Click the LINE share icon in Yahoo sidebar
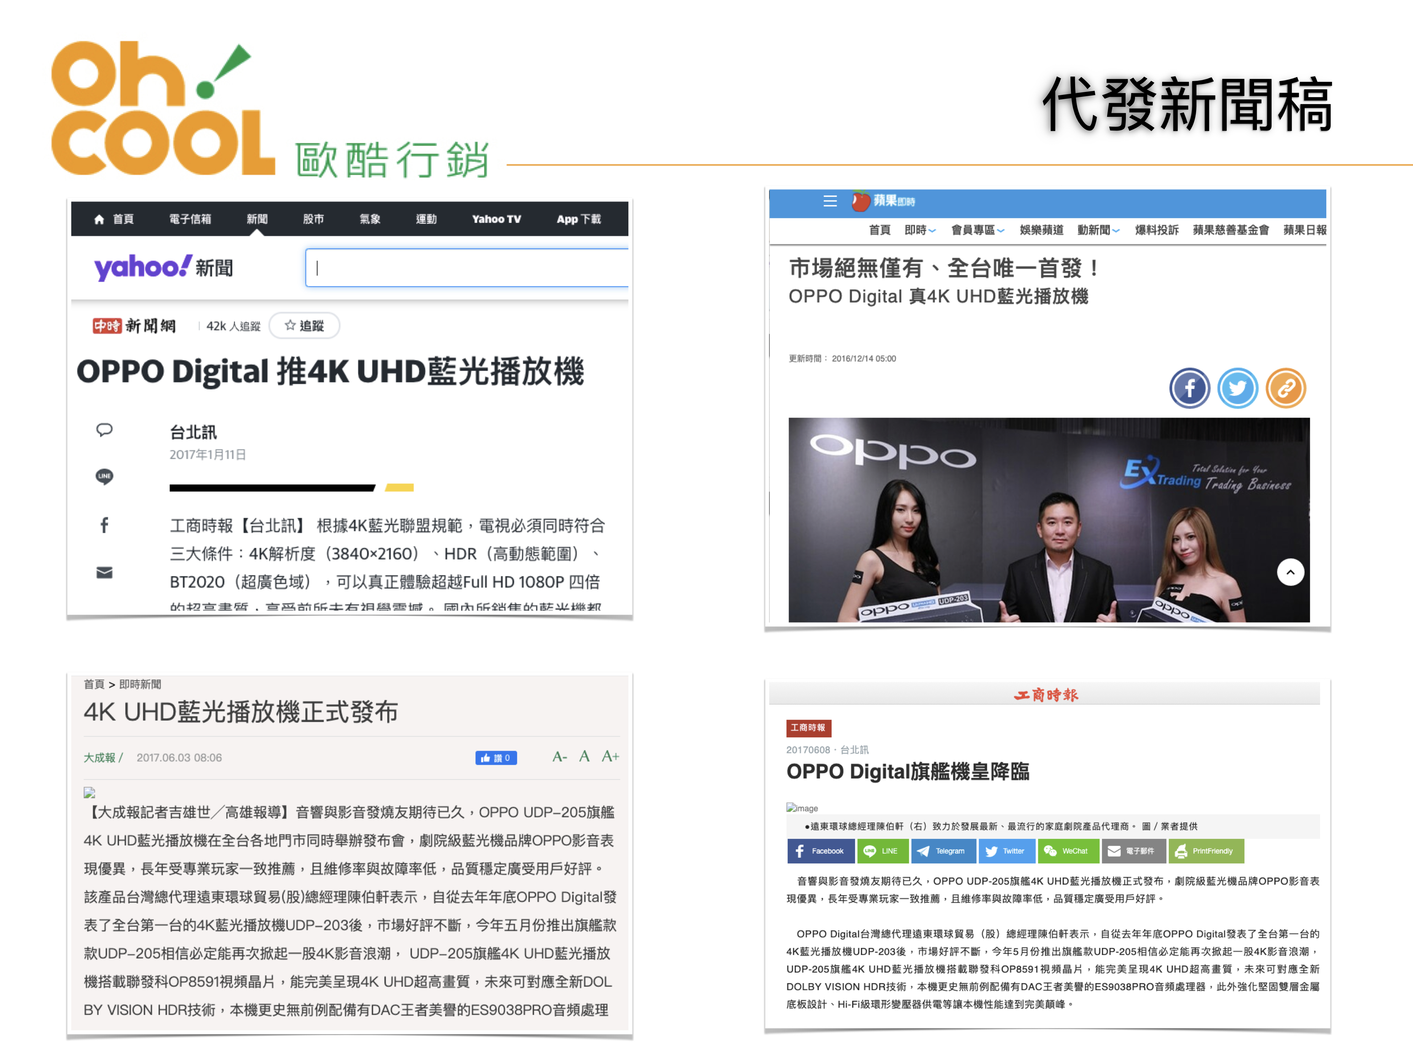The image size is (1413, 1060). (x=104, y=477)
